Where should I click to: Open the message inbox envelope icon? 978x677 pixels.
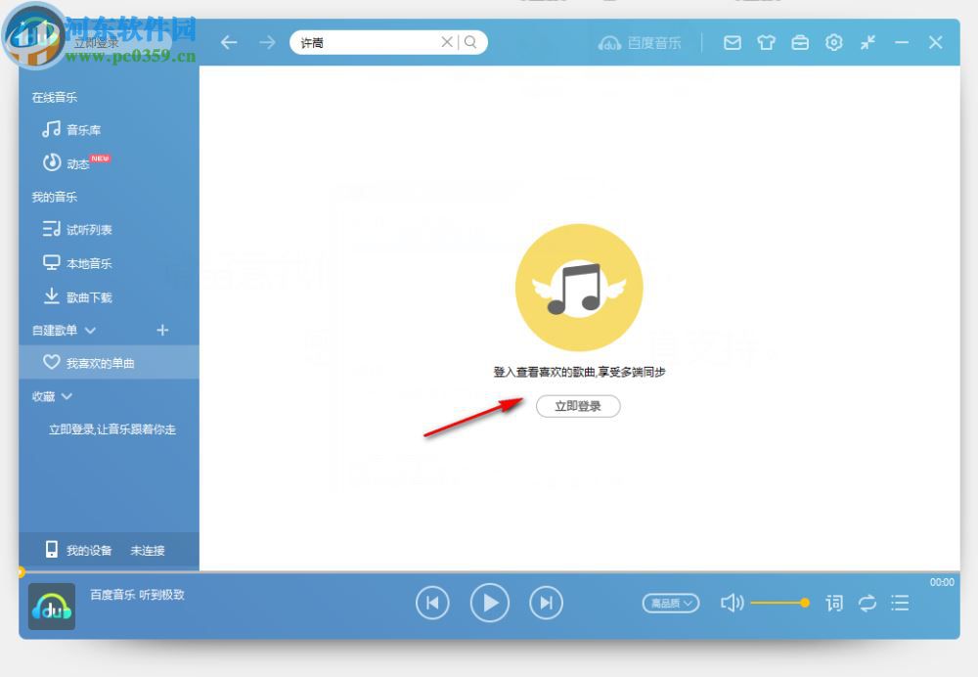732,42
